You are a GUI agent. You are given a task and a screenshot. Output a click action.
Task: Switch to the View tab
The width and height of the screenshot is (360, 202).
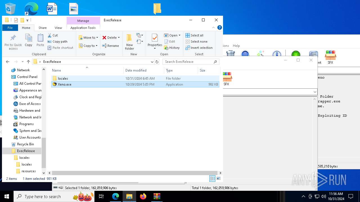58,28
